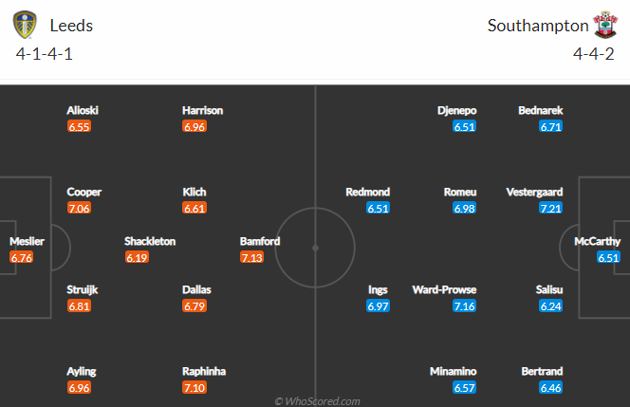
Task: Open the Leeds team name link
Action: tap(71, 26)
